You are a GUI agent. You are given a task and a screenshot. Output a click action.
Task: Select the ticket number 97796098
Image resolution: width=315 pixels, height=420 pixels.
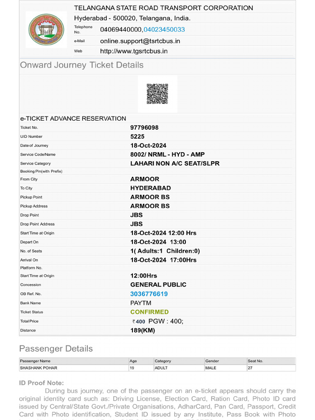coord(144,128)
